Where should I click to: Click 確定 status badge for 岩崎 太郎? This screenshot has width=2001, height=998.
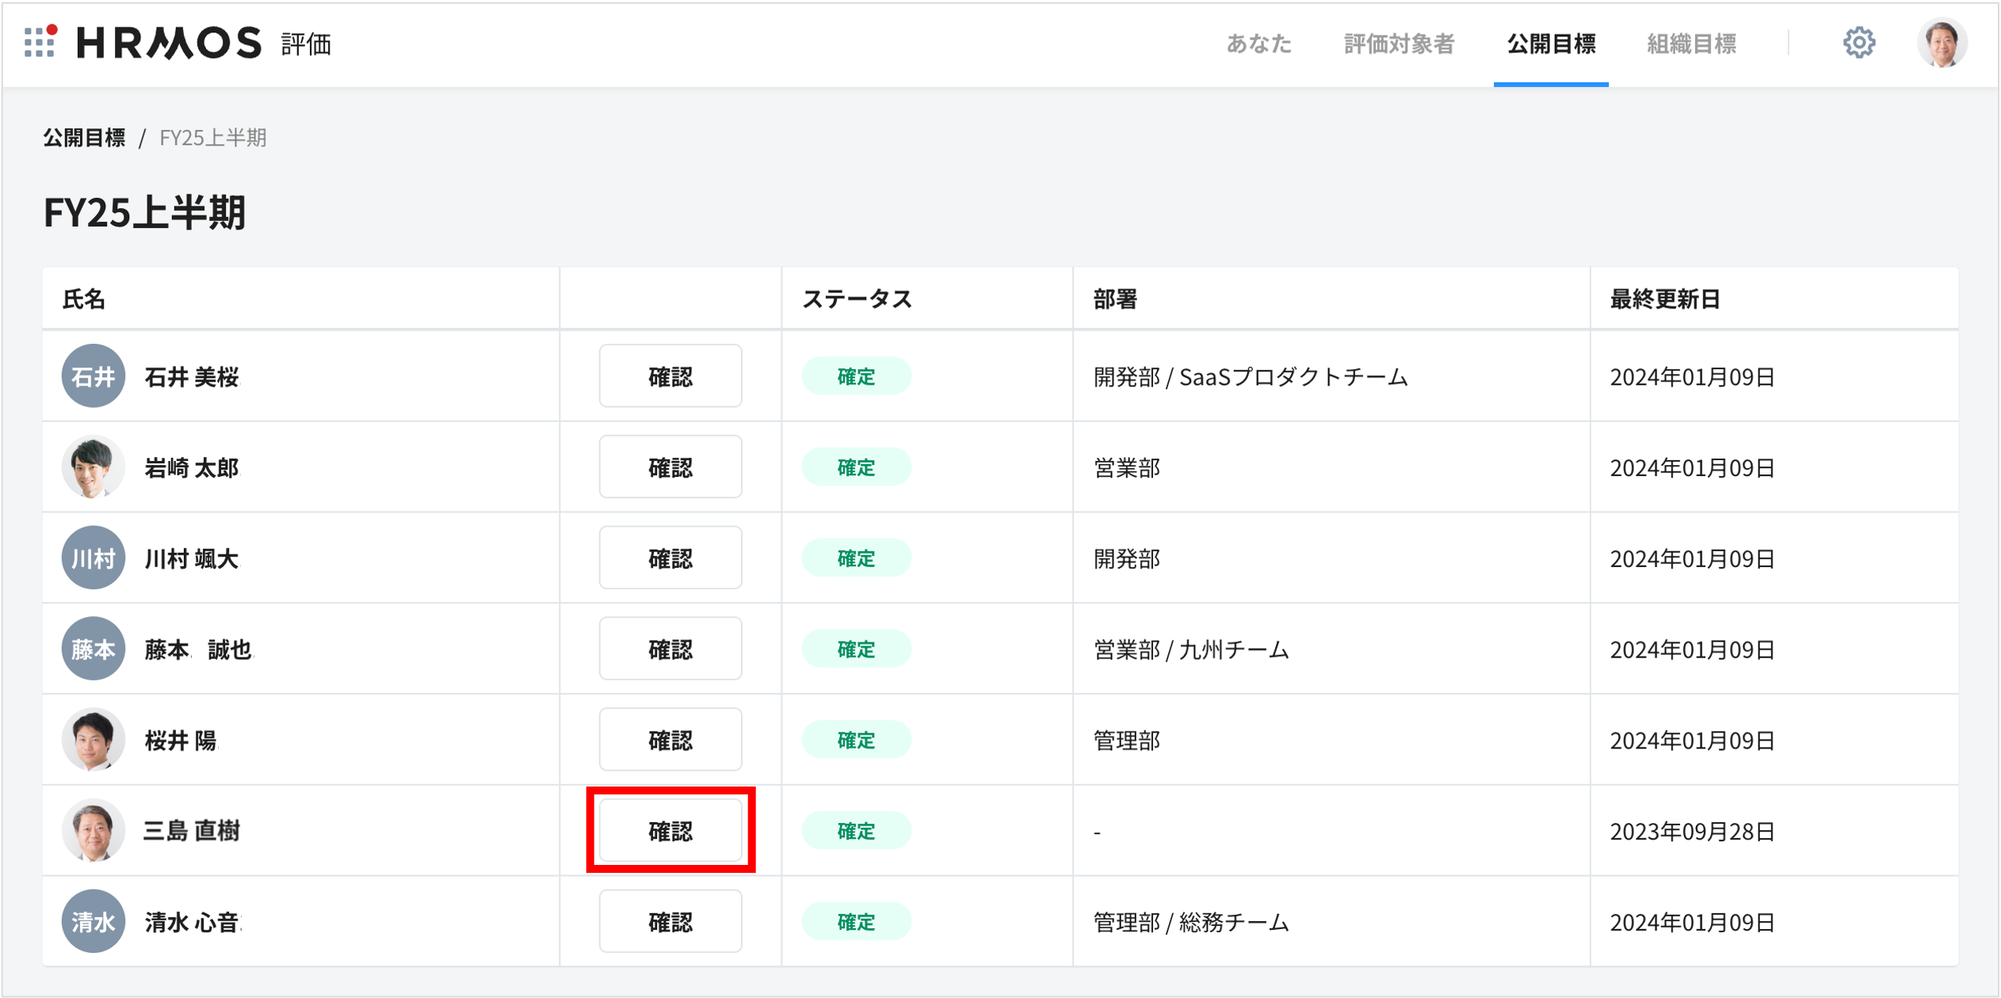[856, 467]
